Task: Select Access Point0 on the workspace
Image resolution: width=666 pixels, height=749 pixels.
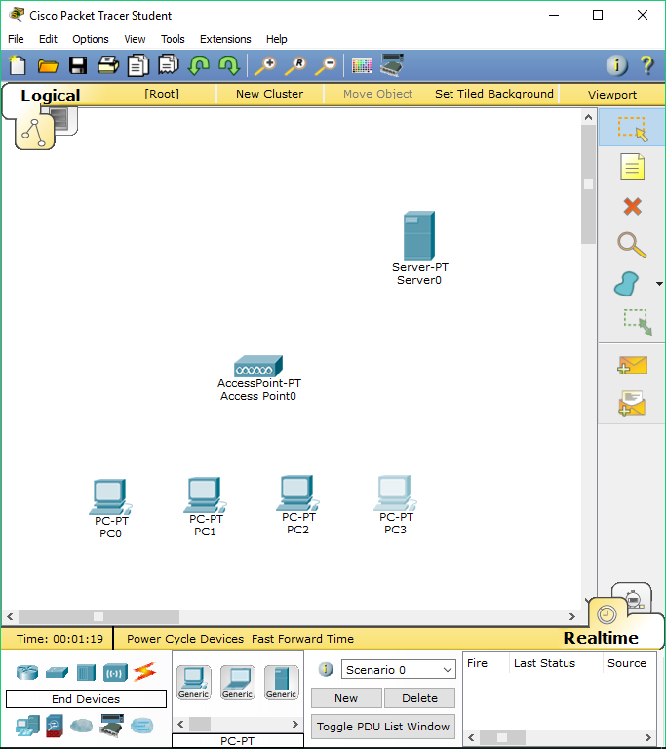Action: [258, 367]
